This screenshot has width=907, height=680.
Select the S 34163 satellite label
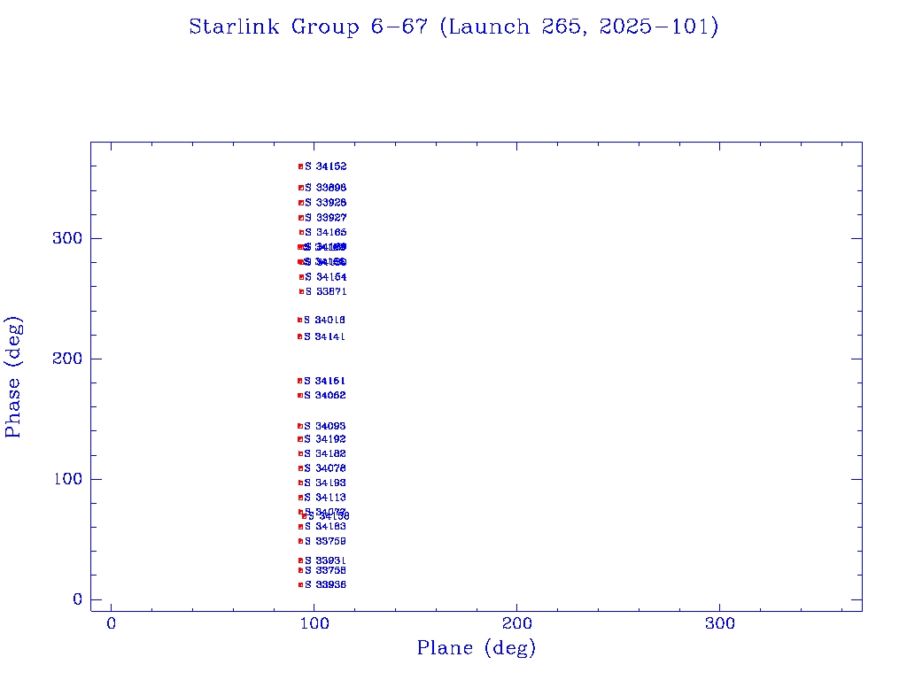pos(325,527)
